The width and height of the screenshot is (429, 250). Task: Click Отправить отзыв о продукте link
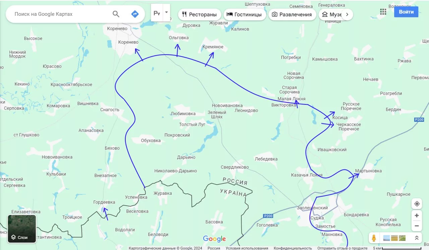[343, 248]
